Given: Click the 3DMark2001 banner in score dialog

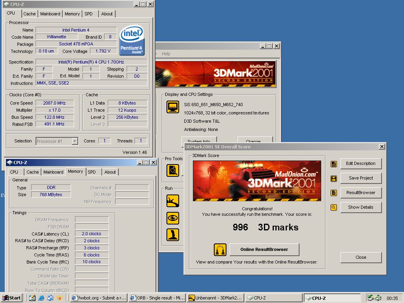Looking at the screenshot, I should 257,181.
